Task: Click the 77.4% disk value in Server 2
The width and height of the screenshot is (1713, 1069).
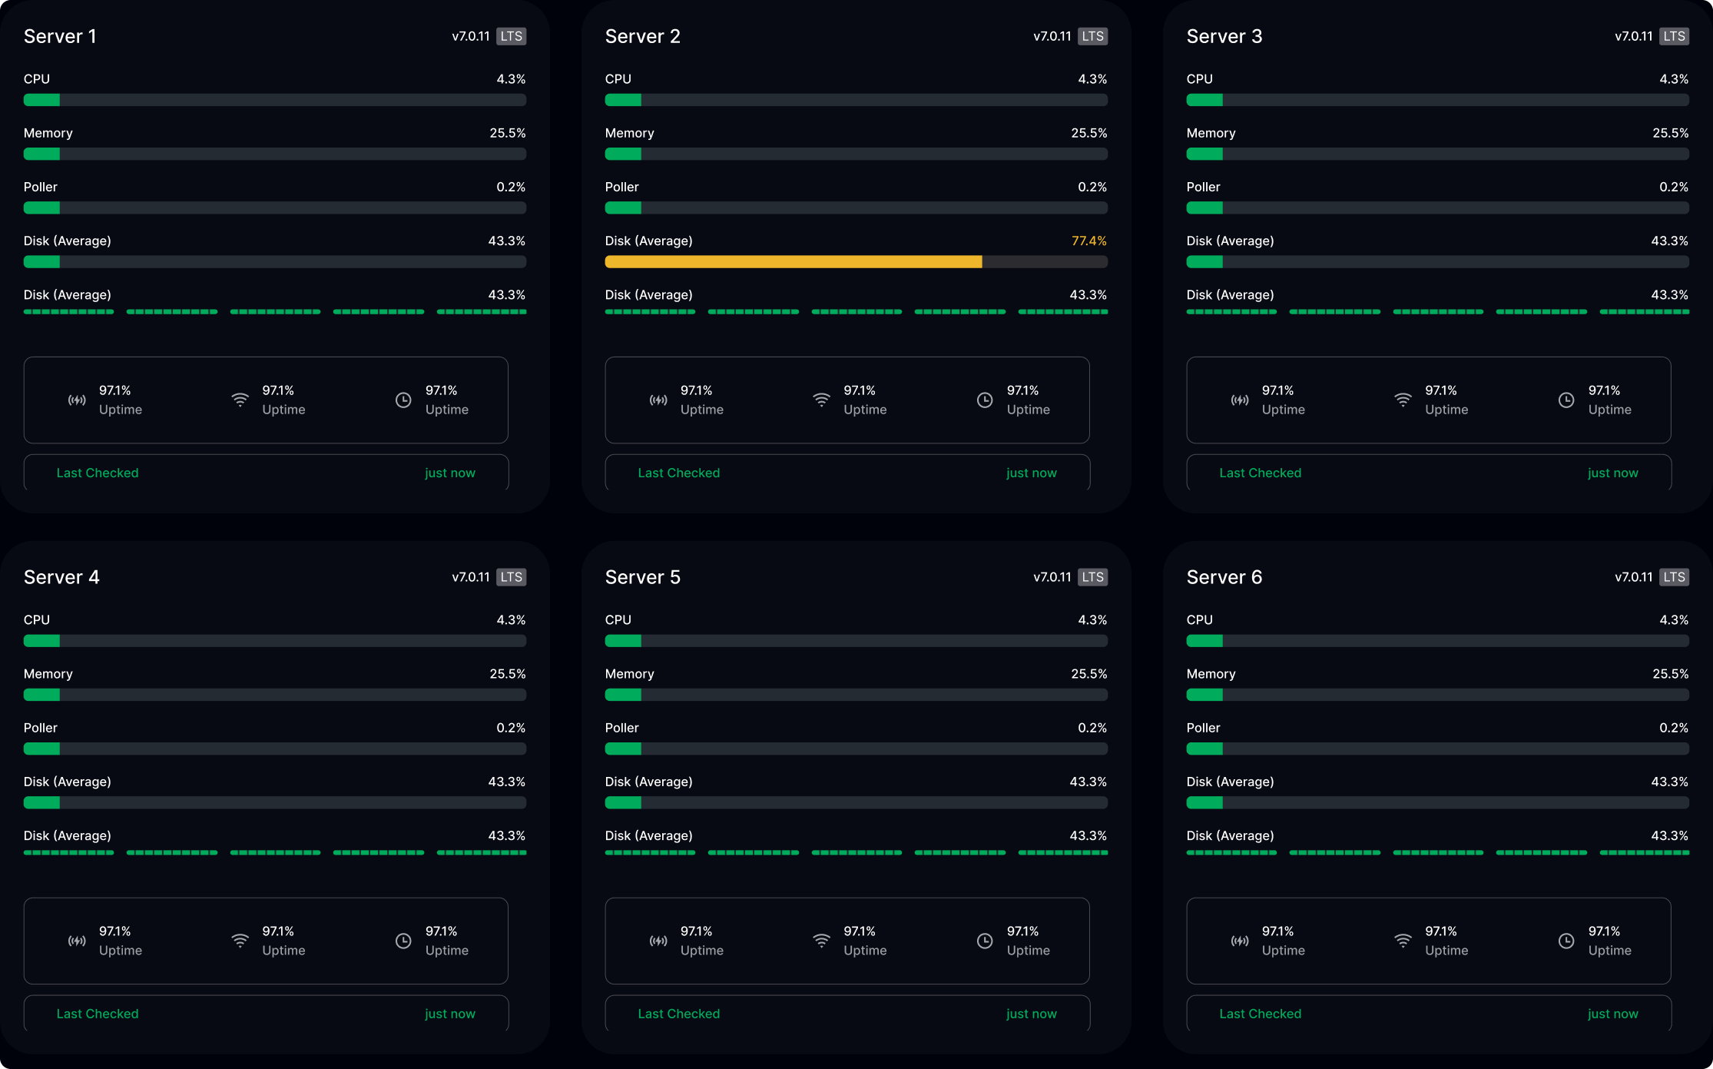Action: tap(1089, 241)
